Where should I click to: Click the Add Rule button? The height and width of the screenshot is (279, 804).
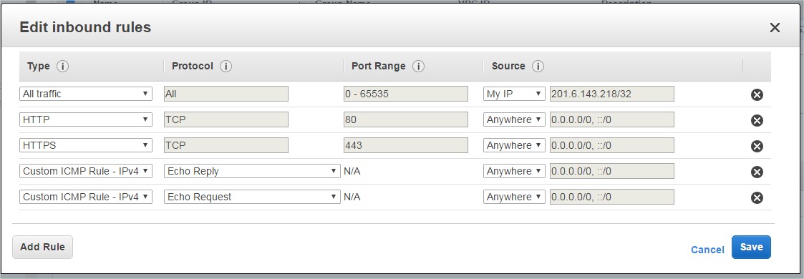42,247
